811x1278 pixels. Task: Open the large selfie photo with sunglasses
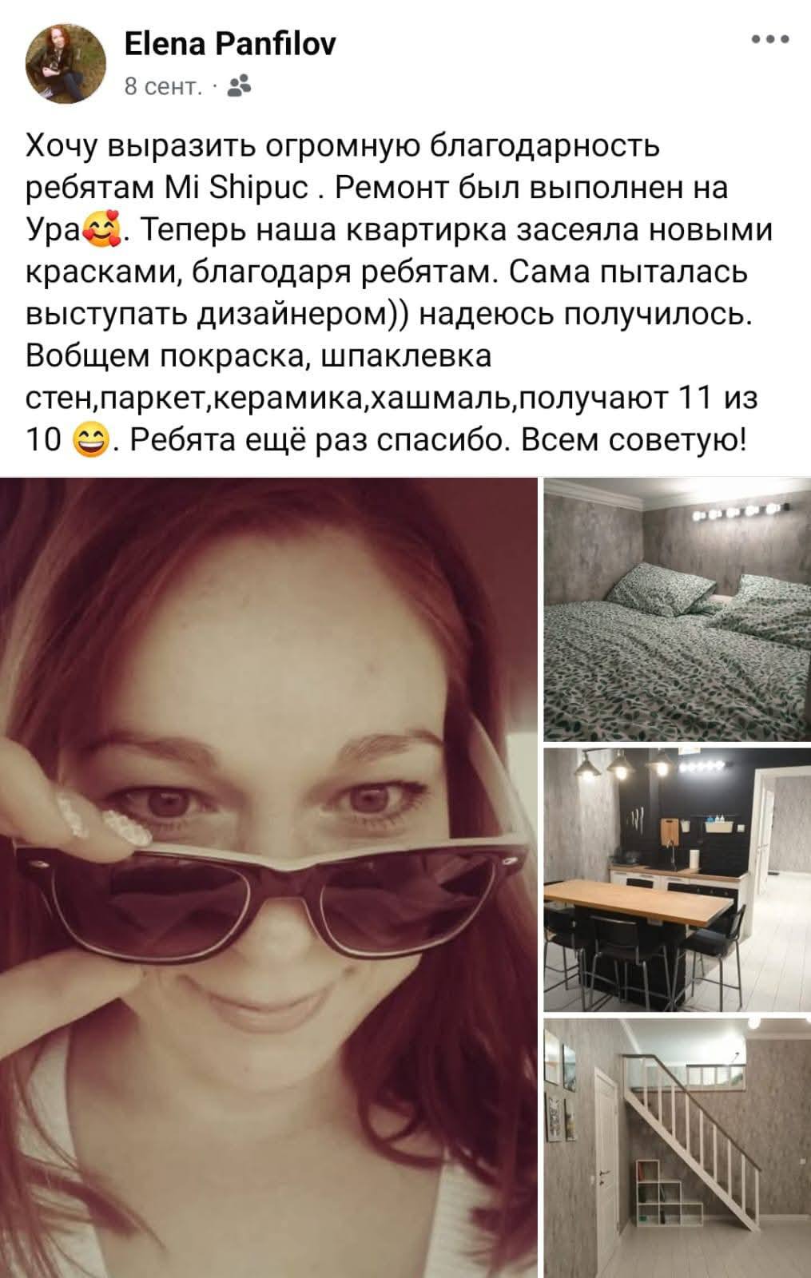pyautogui.click(x=268, y=877)
